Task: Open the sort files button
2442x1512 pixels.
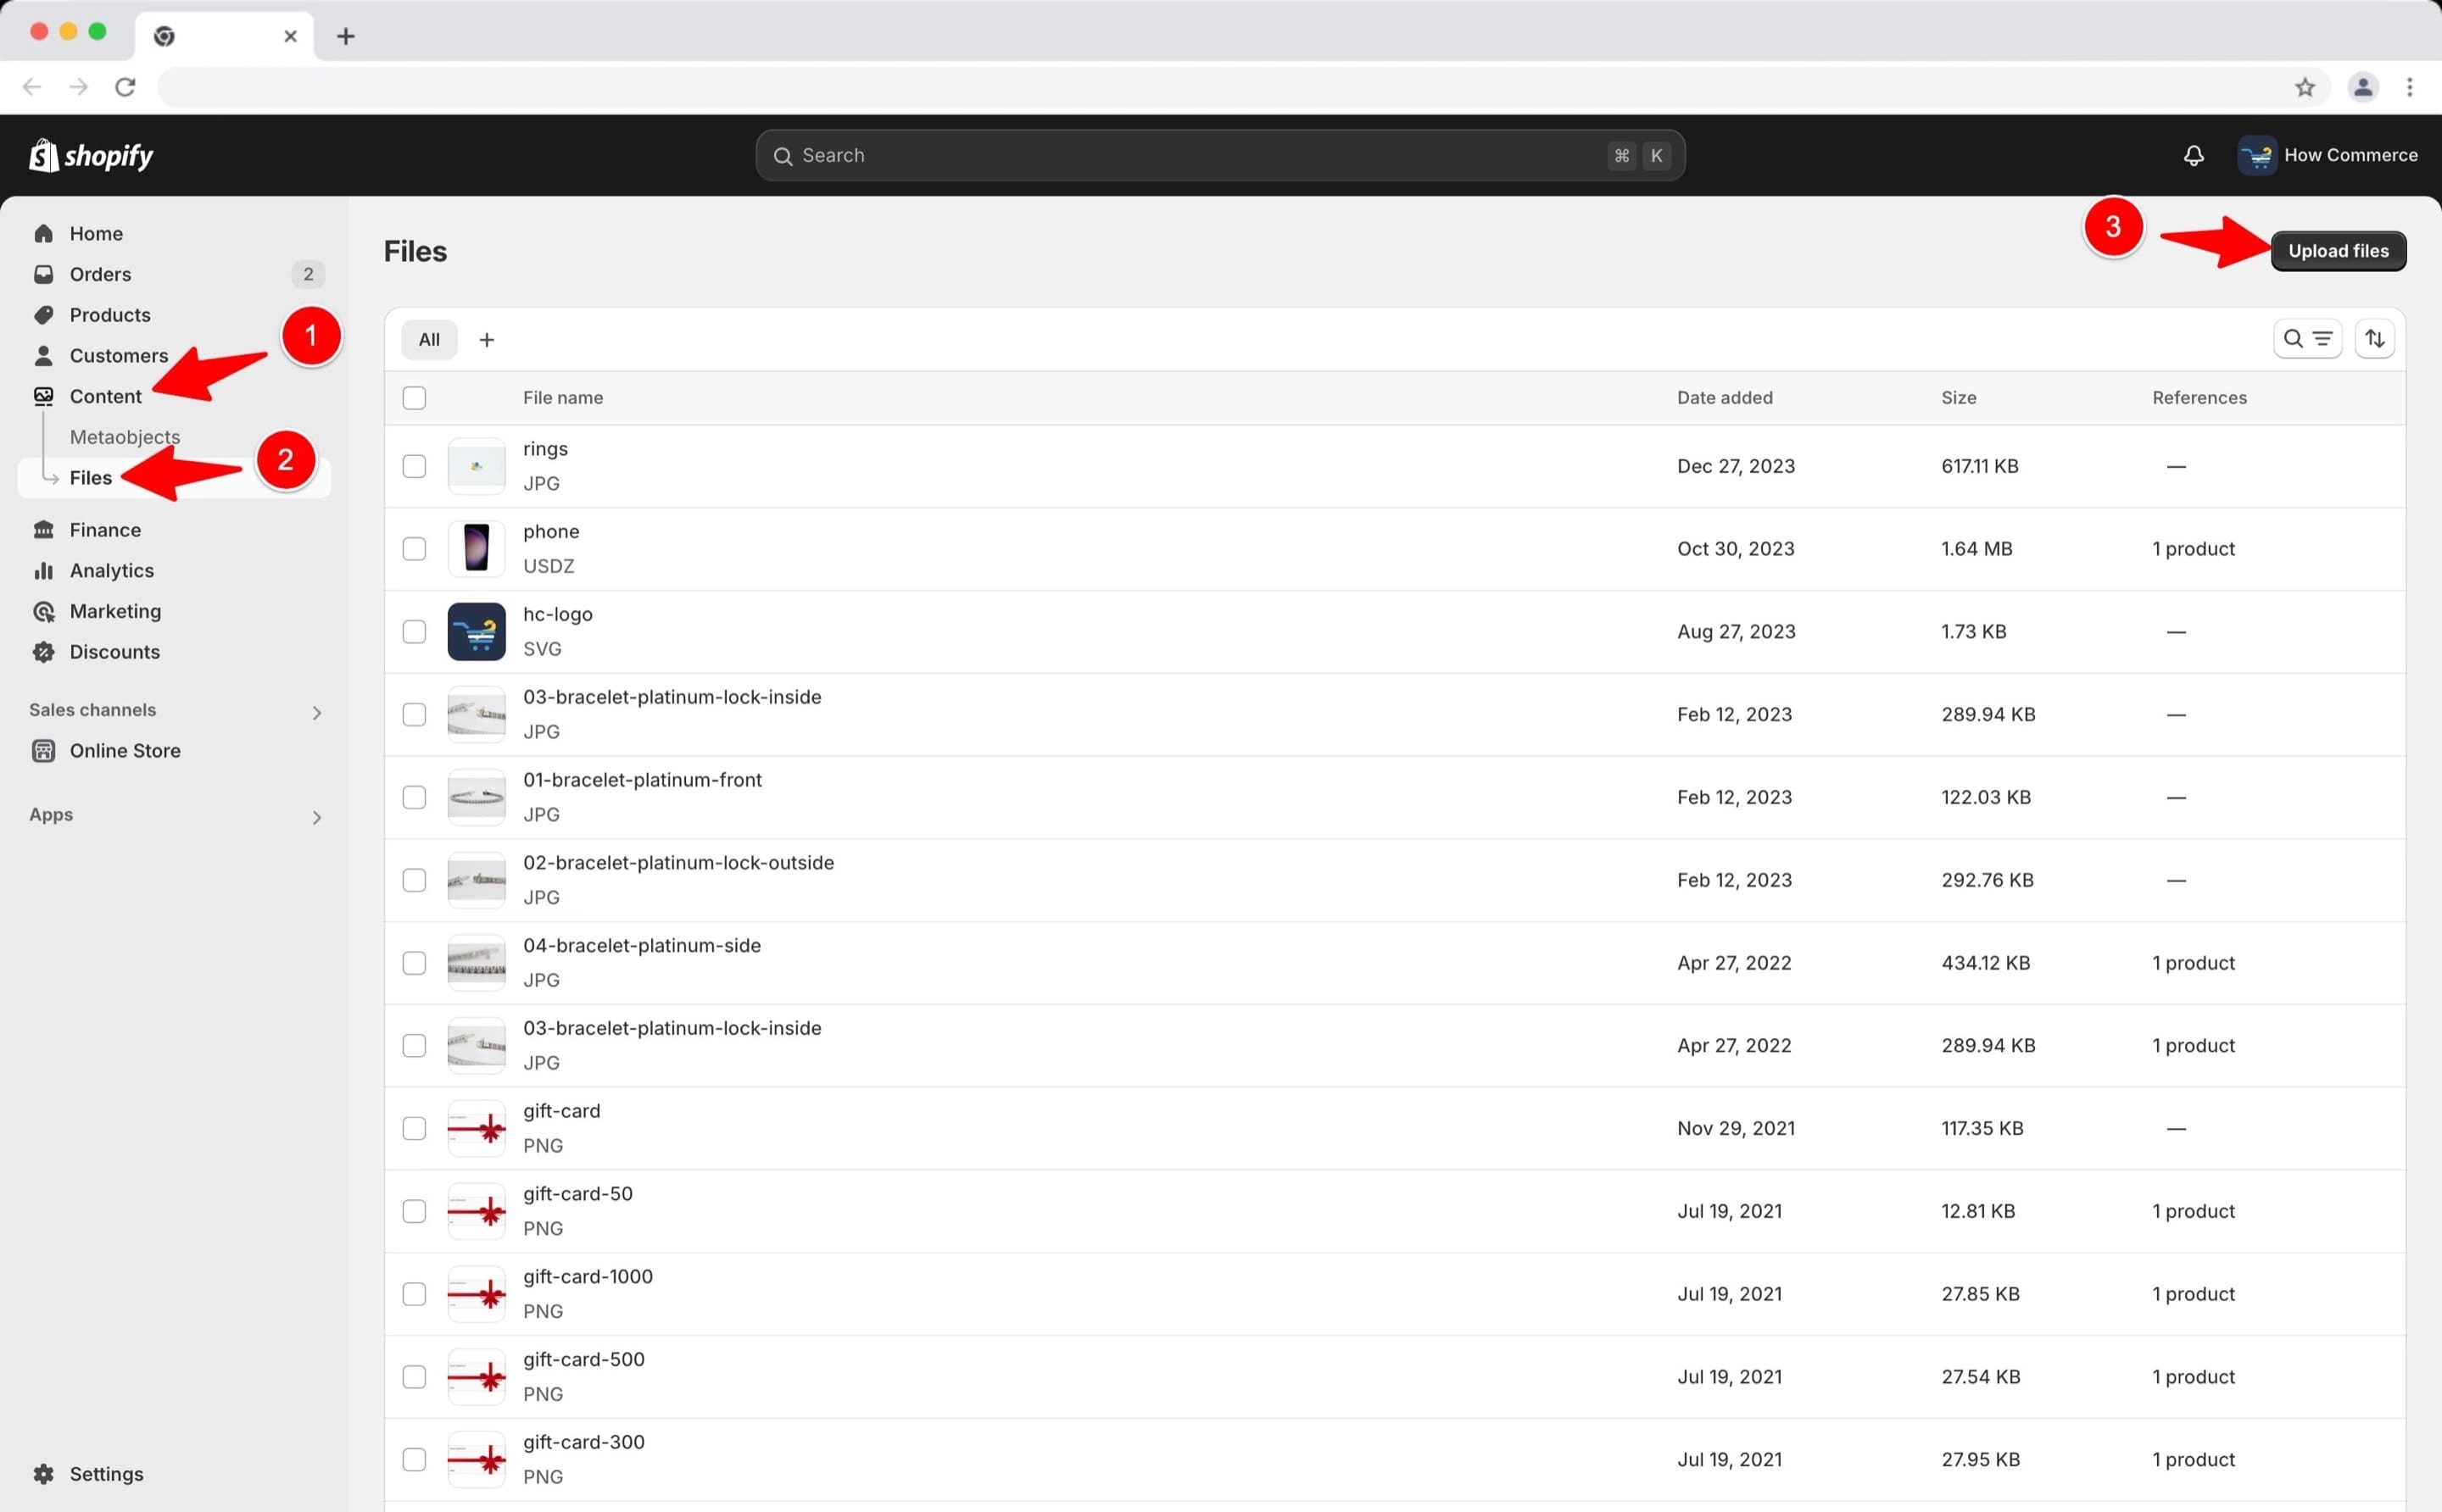Action: click(2374, 339)
